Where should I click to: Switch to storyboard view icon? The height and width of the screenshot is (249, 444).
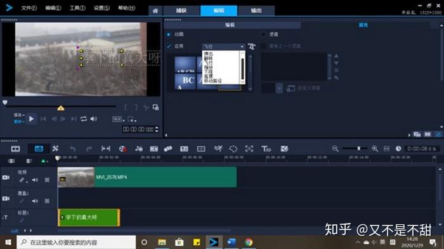[x=15, y=149]
